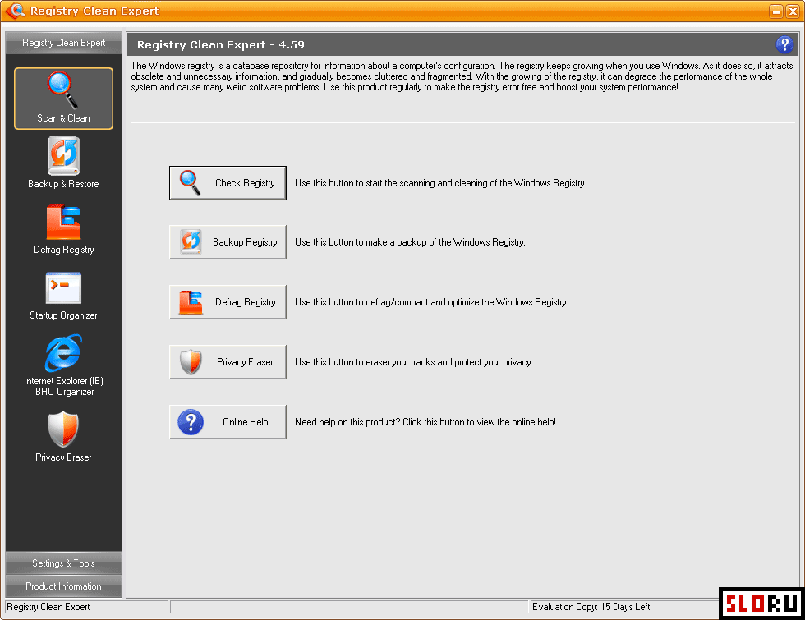
Task: Close the Registry Clean Expert window
Action: click(793, 11)
